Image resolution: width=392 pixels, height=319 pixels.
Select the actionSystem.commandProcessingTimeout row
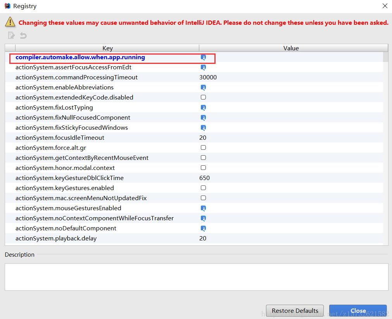(x=76, y=77)
